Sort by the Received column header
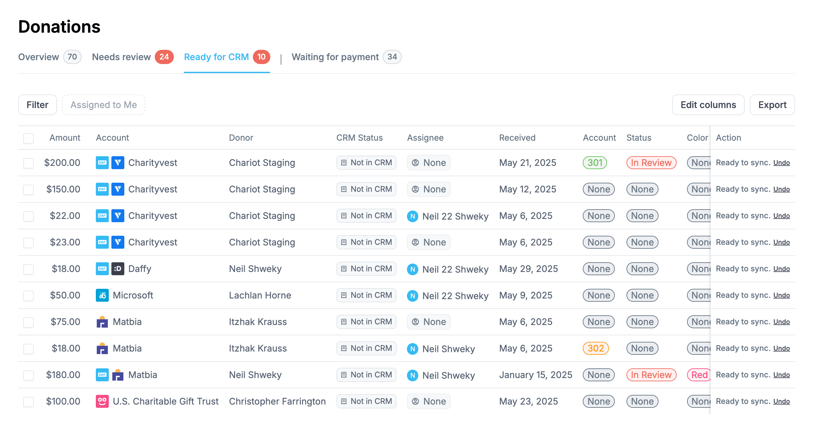834x434 pixels. click(517, 138)
